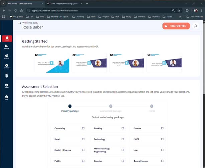Screen dimensions: 205x168
Task: Open the browser extensions menu
Action: coord(187,11)
